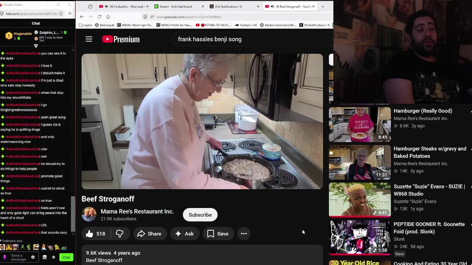This screenshot has width=472, height=265.
Task: Switch to (55) Notifications / X tab
Action: 234,6
